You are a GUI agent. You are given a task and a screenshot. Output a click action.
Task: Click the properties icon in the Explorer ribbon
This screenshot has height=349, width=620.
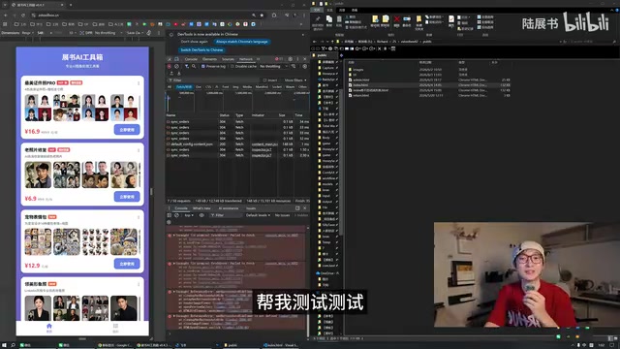(x=451, y=20)
